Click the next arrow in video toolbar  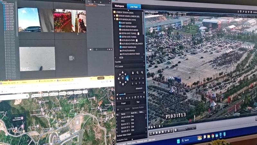(x=162, y=126)
